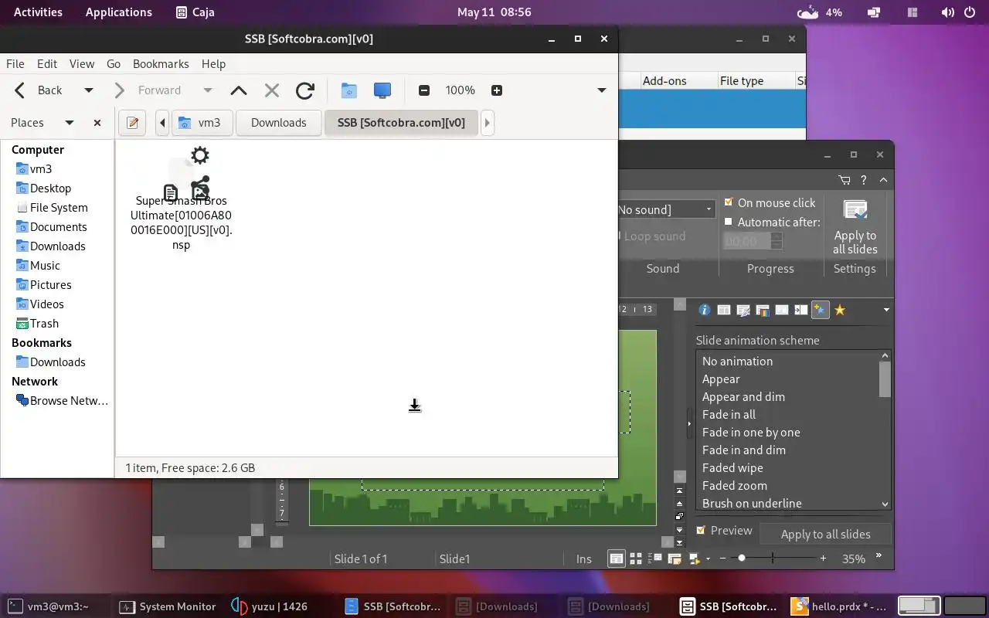Open the sidebar options dropdown arrow
Viewport: 989px width, 618px height.
point(886,310)
